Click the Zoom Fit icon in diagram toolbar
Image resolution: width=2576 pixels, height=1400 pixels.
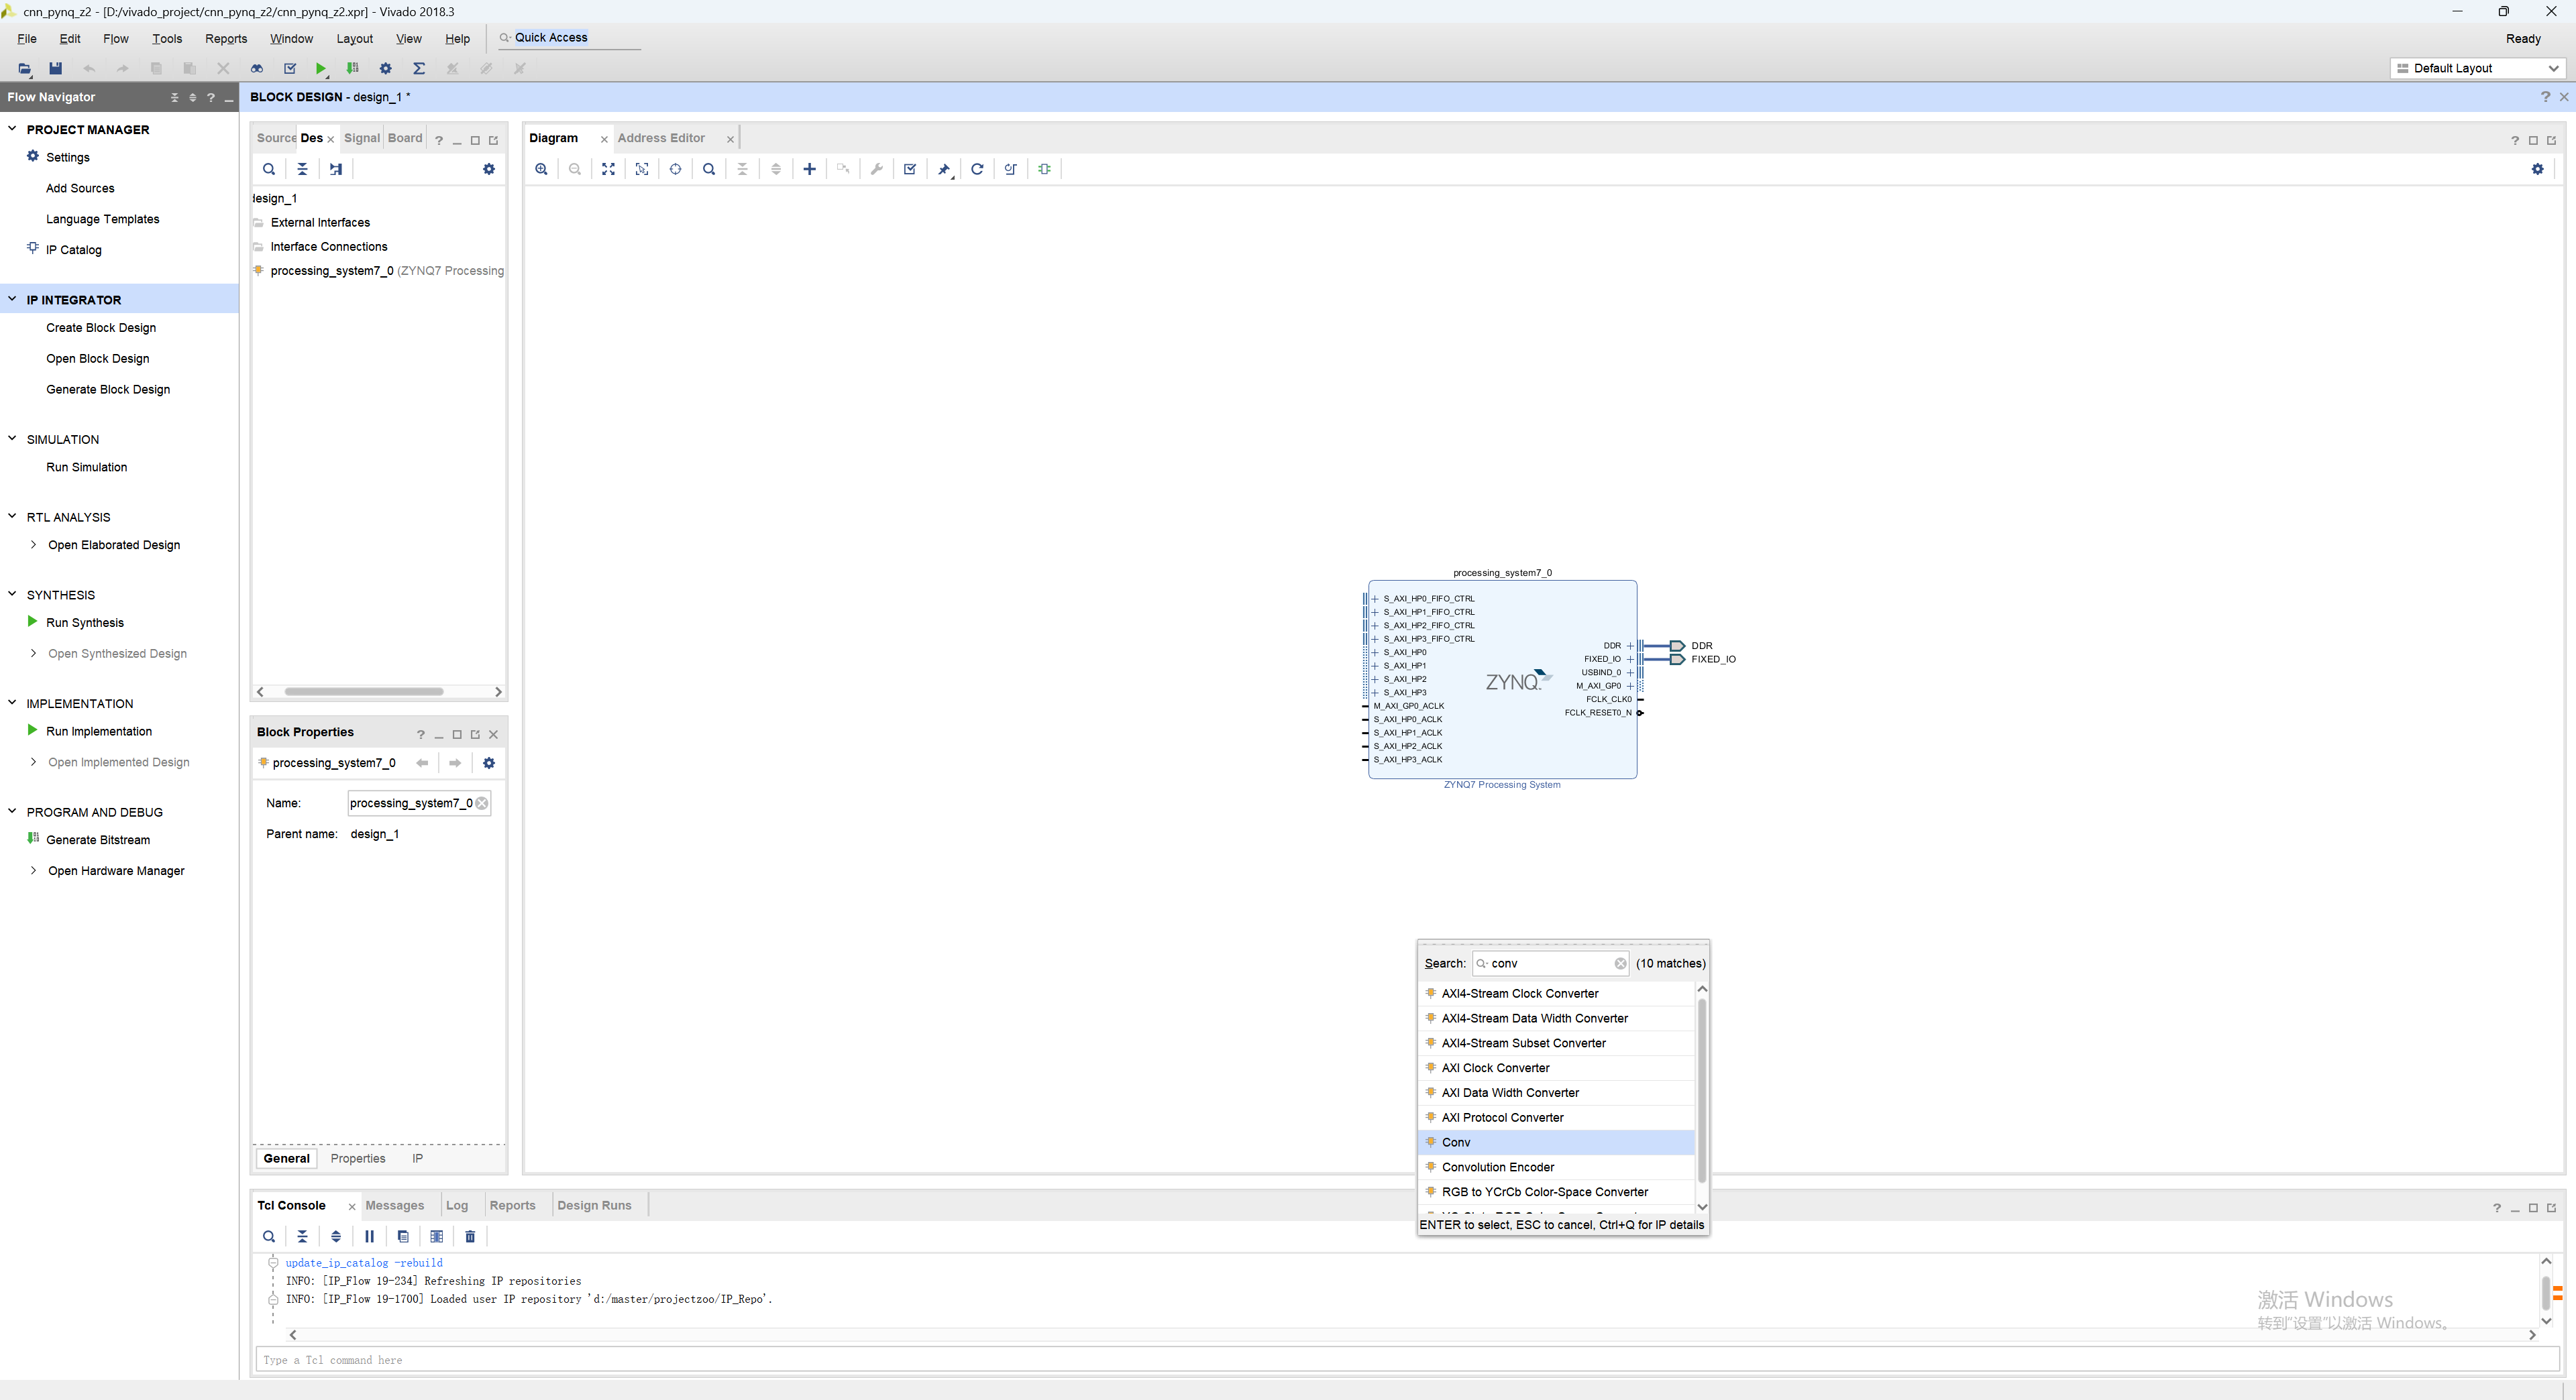pos(608,169)
